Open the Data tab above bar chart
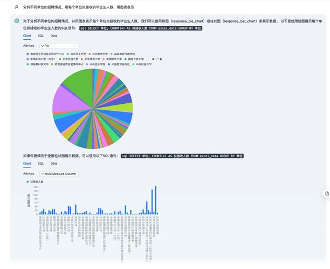The width and height of the screenshot is (330, 269). (54, 163)
